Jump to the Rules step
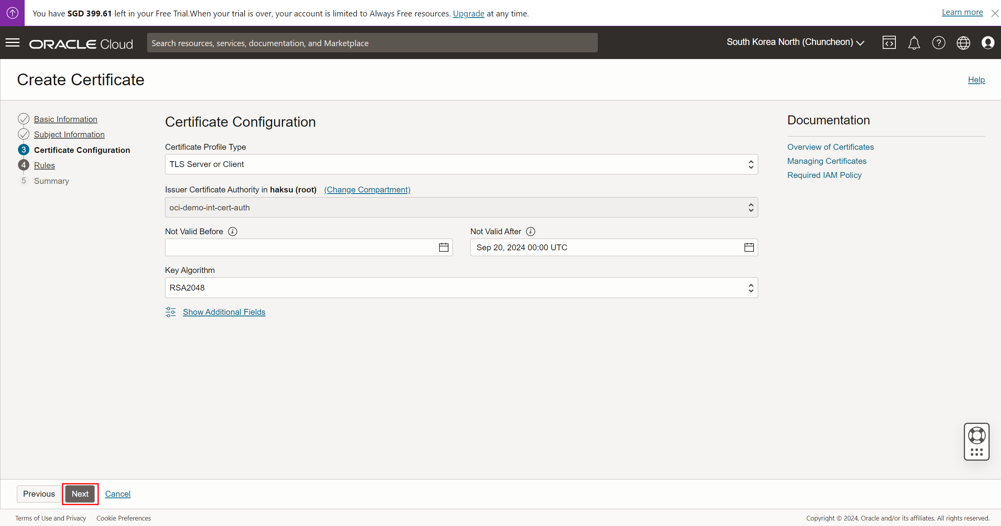1001x526 pixels. click(45, 165)
